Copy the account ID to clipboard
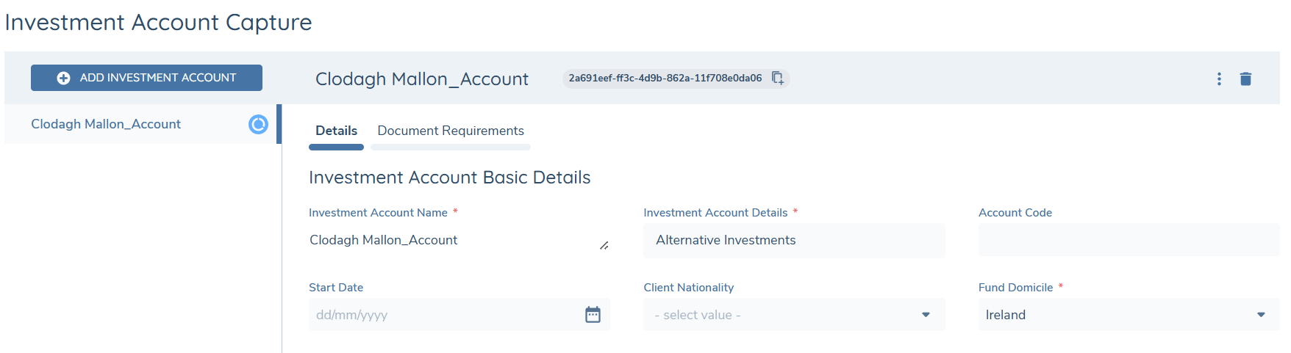This screenshot has height=353, width=1291. 777,78
